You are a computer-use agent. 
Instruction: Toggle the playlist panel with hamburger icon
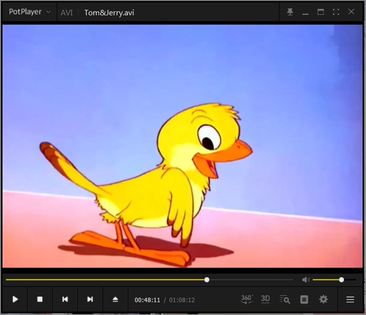click(350, 300)
